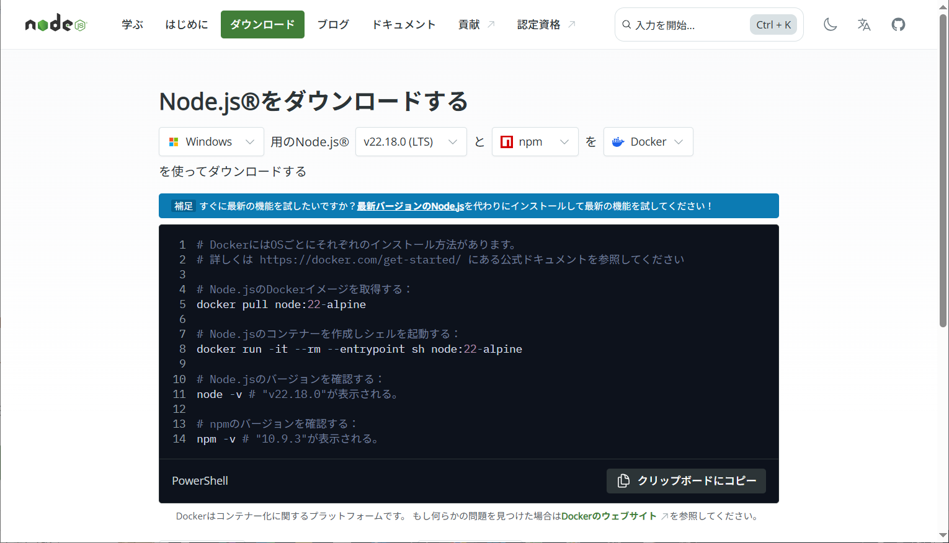Open the ダウンロード navigation tab
Image resolution: width=949 pixels, height=543 pixels.
click(x=262, y=25)
